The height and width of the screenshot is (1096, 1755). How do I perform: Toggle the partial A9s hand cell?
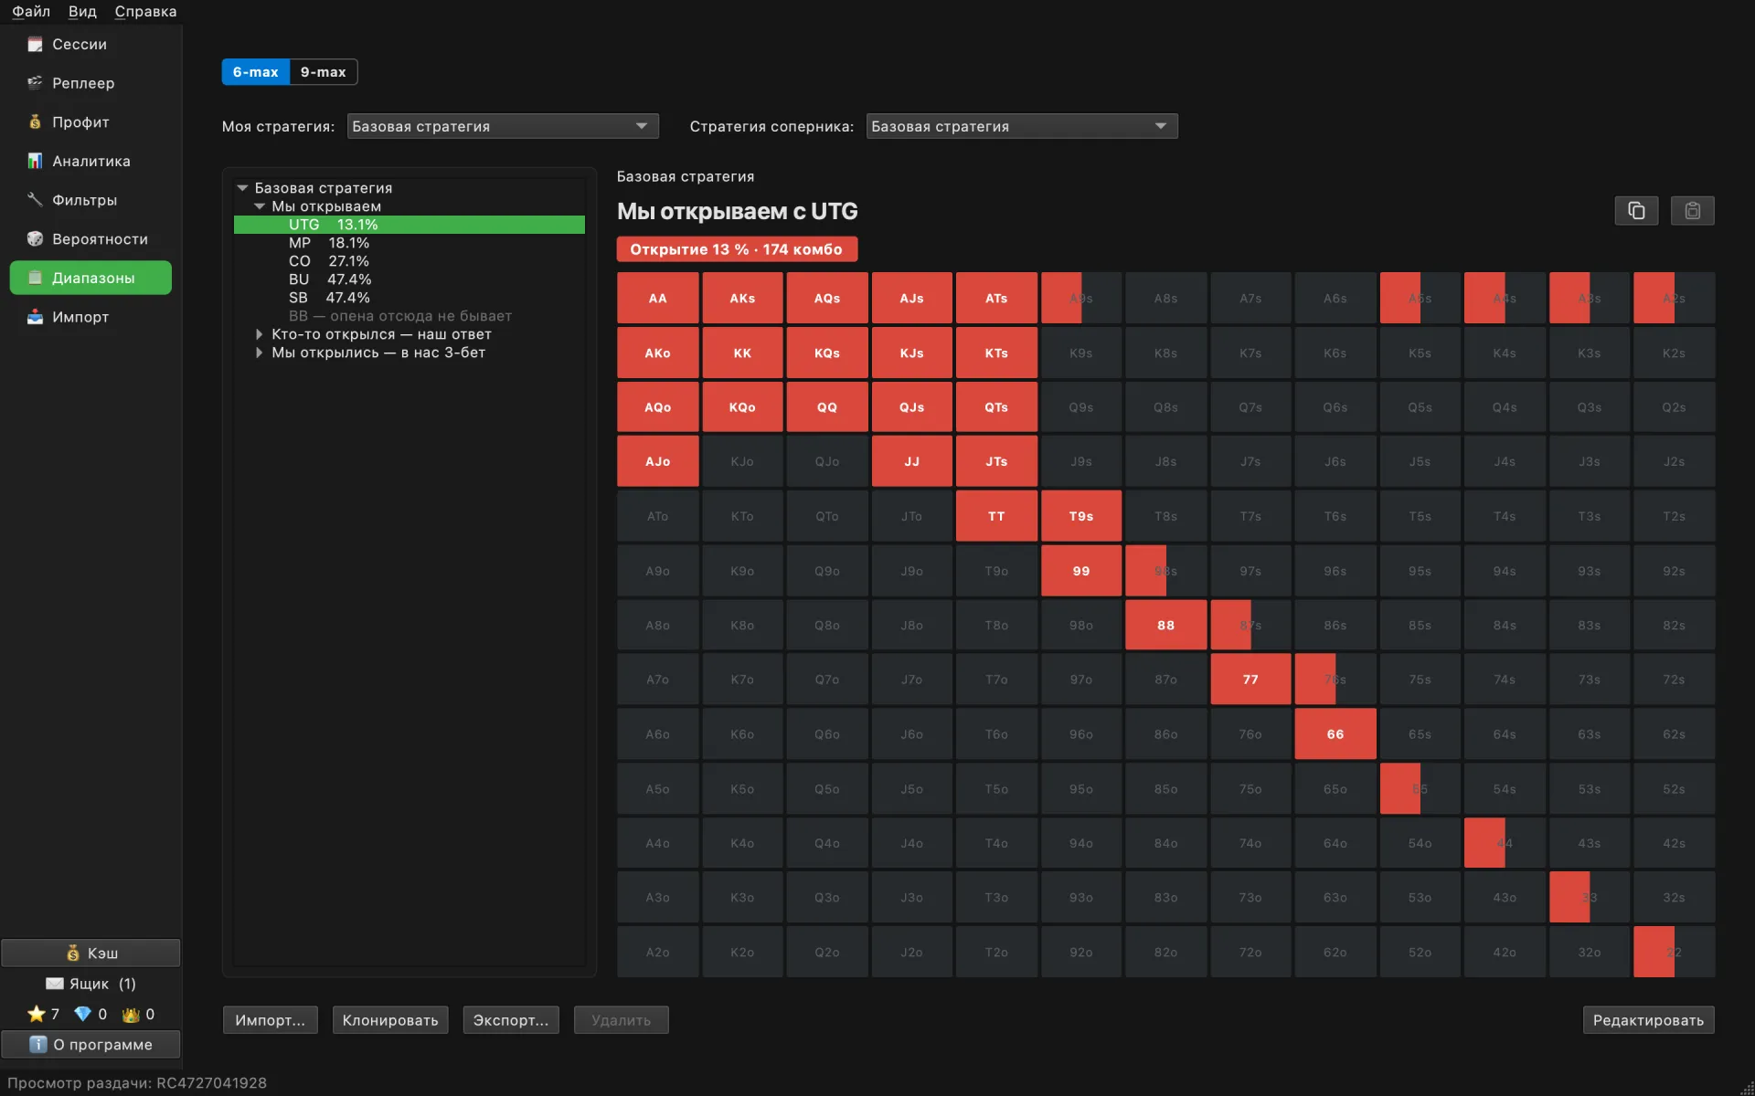1081,298
